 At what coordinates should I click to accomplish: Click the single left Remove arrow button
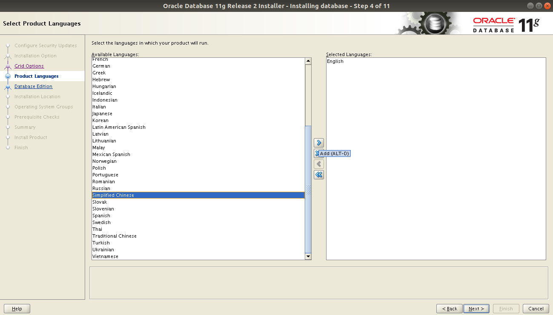click(318, 164)
